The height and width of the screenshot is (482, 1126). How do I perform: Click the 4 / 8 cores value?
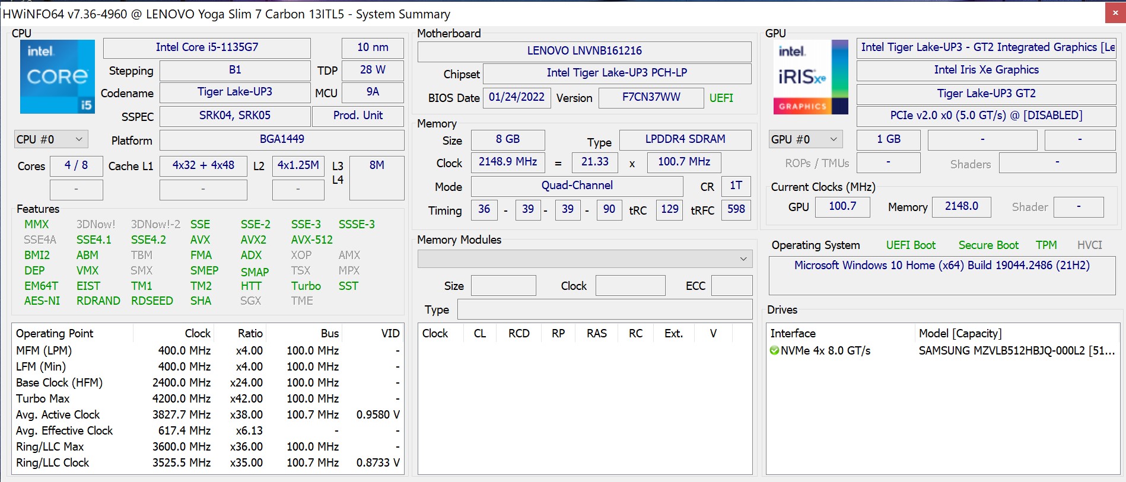(76, 165)
